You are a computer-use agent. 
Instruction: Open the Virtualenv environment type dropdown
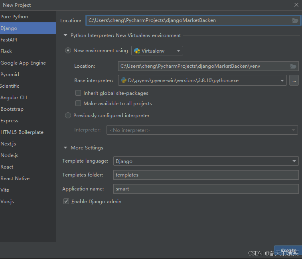[157, 51]
